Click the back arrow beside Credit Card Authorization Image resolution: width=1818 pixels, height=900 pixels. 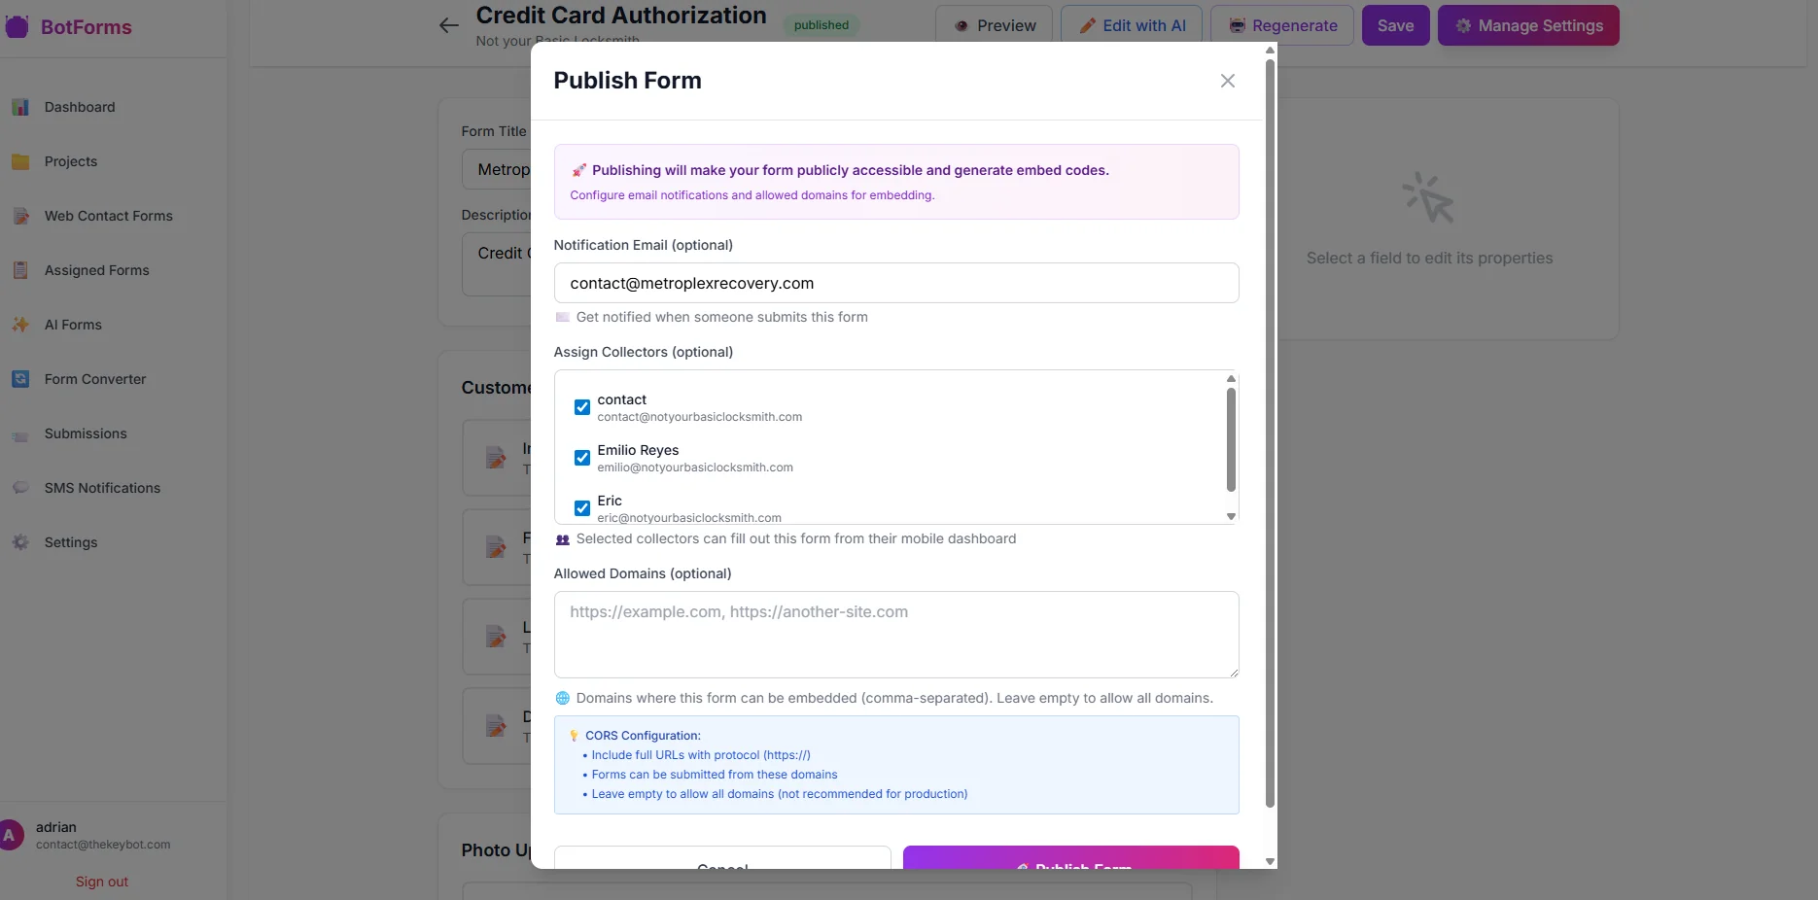[x=447, y=26]
